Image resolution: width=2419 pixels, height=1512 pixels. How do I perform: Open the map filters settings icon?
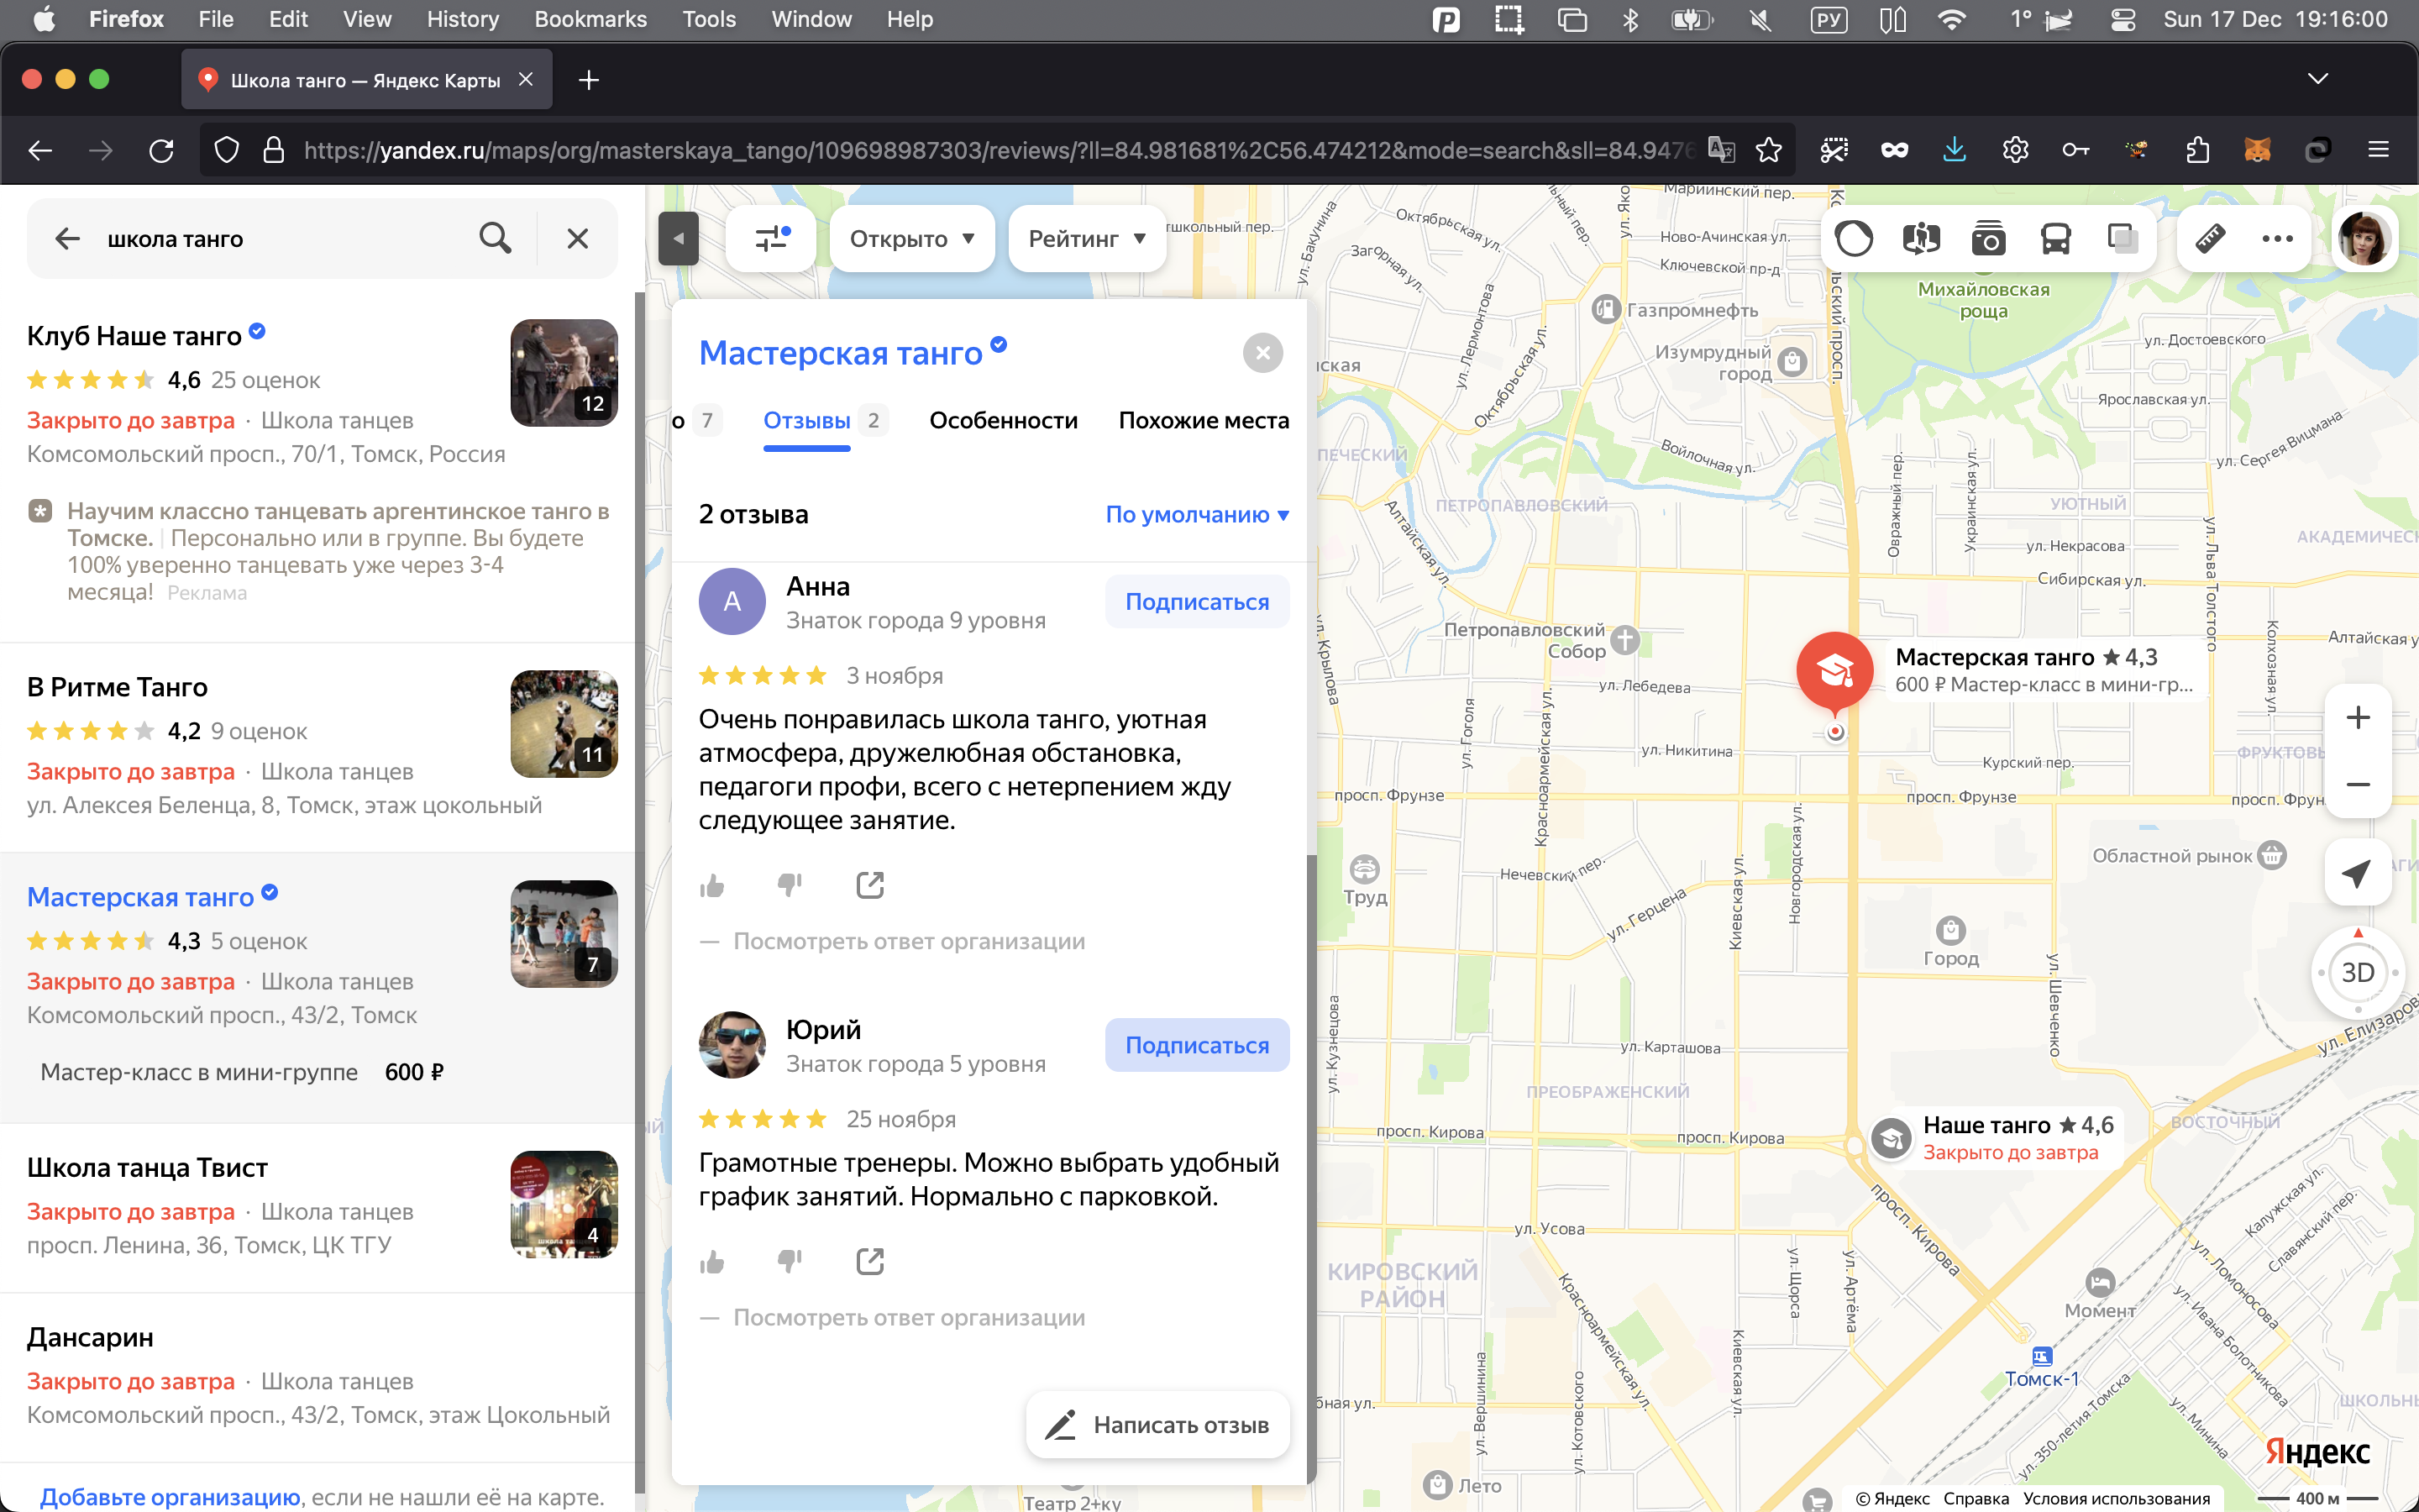coord(773,239)
